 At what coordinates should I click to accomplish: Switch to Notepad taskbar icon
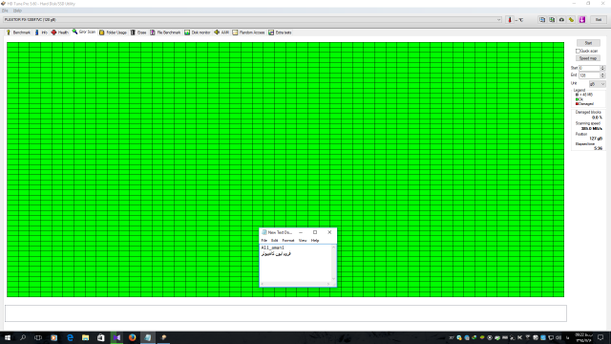(148, 337)
